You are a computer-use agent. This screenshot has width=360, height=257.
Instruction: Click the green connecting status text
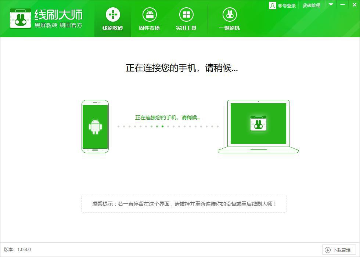168,117
